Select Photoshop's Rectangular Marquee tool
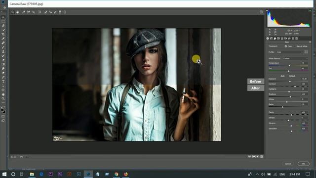 pyautogui.click(x=3, y=21)
